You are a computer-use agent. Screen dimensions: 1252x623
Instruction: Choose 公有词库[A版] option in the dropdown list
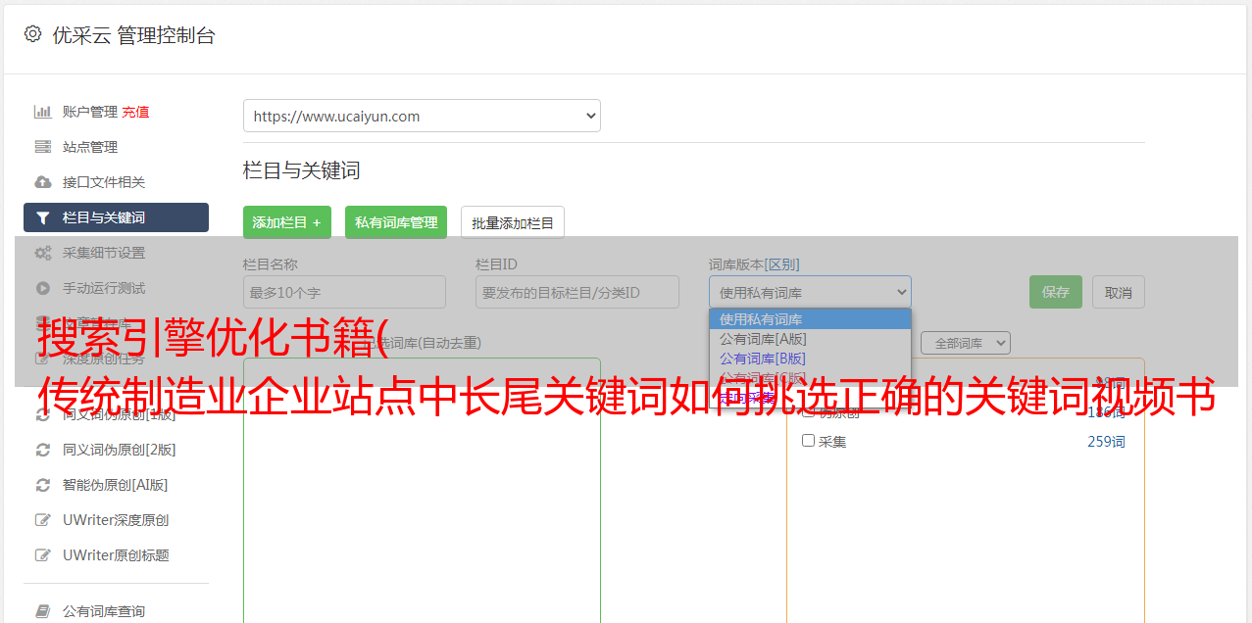(x=810, y=339)
